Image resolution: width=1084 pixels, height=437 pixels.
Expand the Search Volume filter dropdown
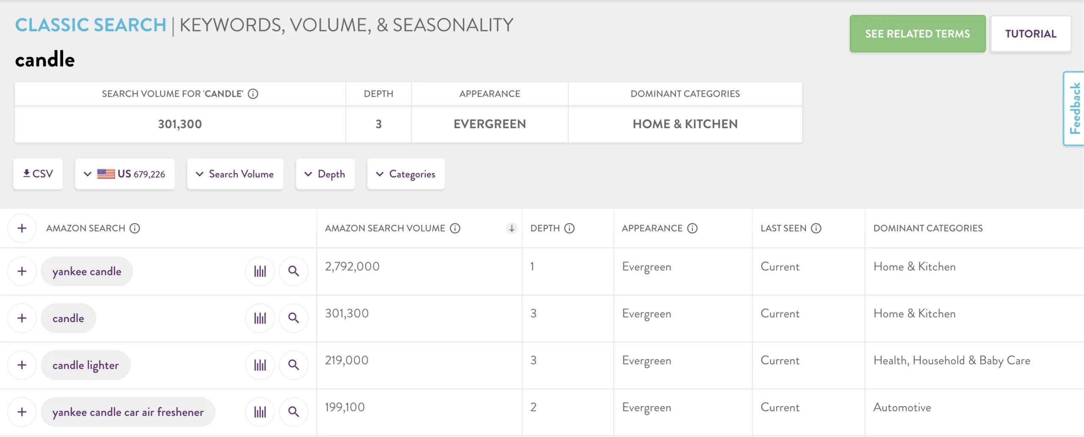pyautogui.click(x=235, y=174)
